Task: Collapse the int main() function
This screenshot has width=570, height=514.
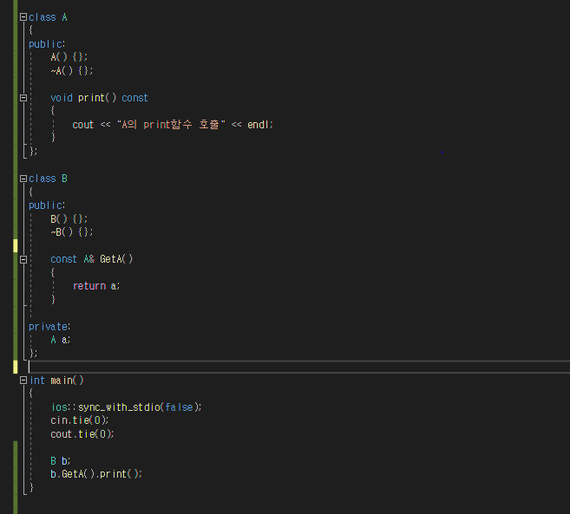Action: point(23,381)
